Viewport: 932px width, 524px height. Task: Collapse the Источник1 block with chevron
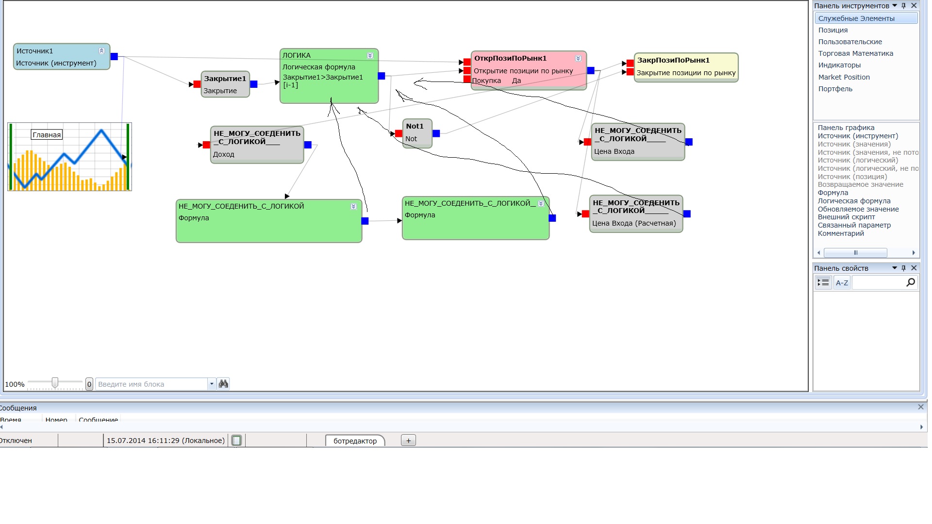[101, 51]
